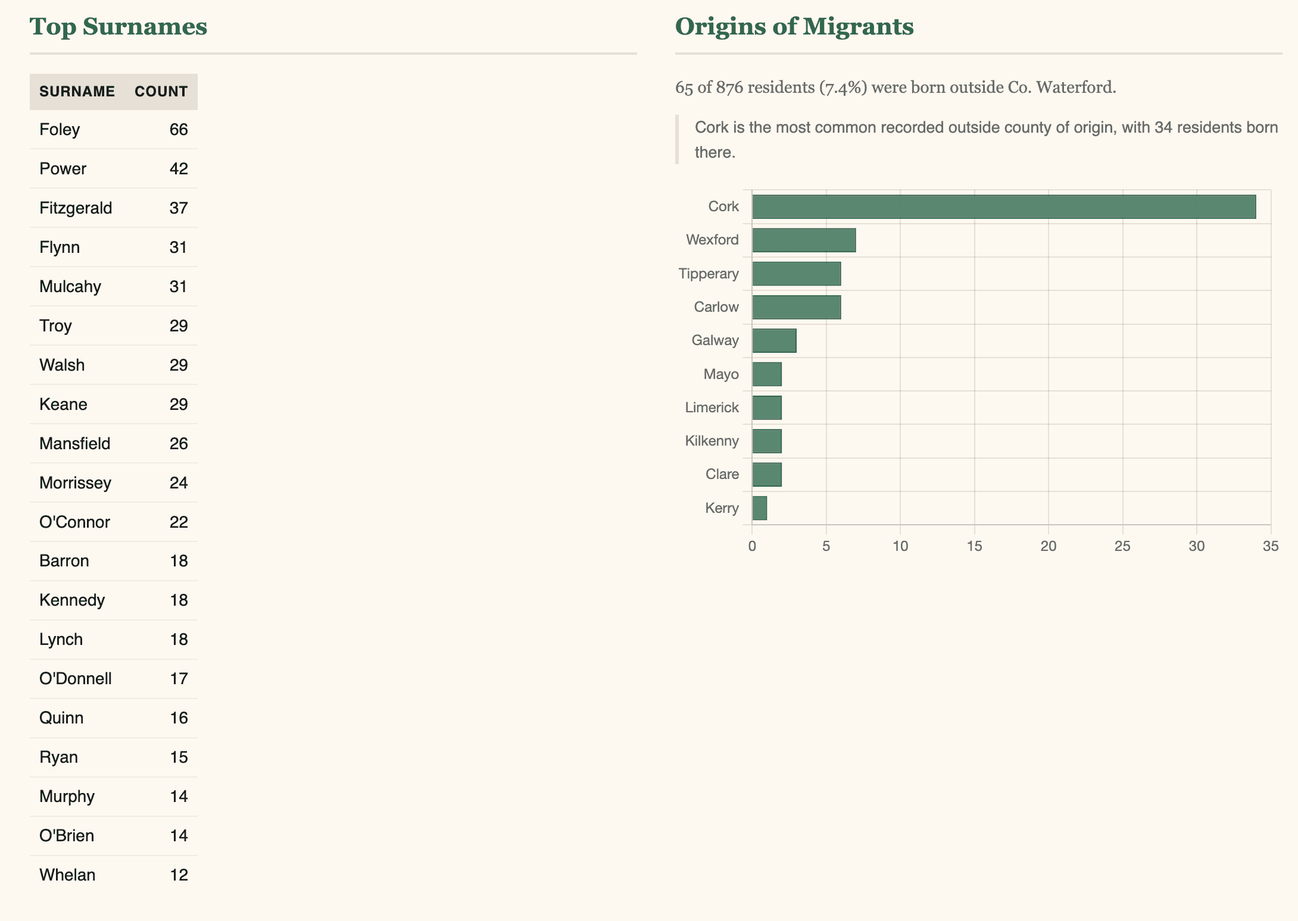Select the Mansfield row in table
Viewport: 1298px width, 921px height.
click(113, 444)
